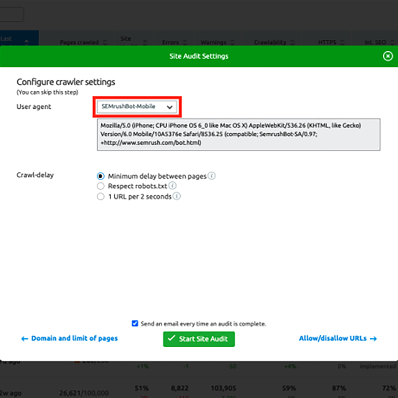Click the user agent description text box

238,134
